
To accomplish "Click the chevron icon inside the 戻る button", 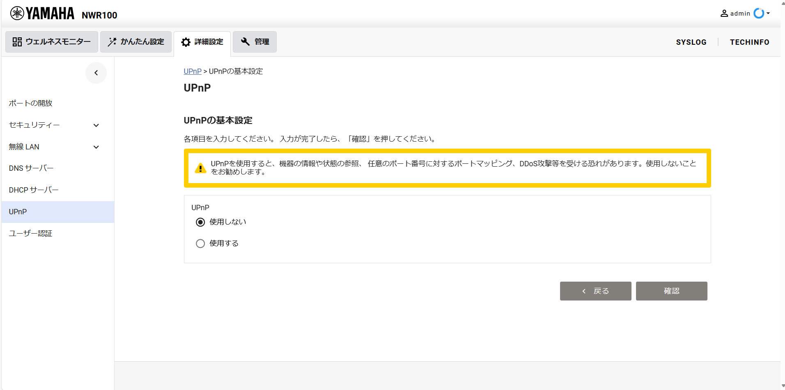I will tap(584, 291).
